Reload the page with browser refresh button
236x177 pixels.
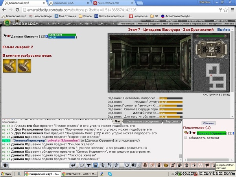[x=17, y=10]
